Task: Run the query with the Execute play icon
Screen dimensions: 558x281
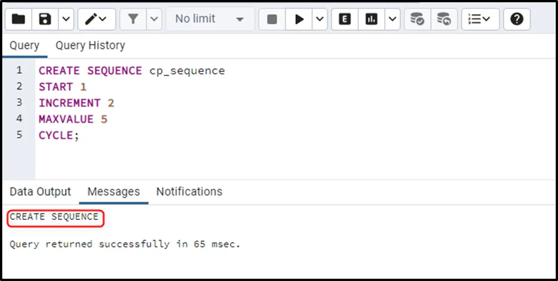Action: point(299,19)
